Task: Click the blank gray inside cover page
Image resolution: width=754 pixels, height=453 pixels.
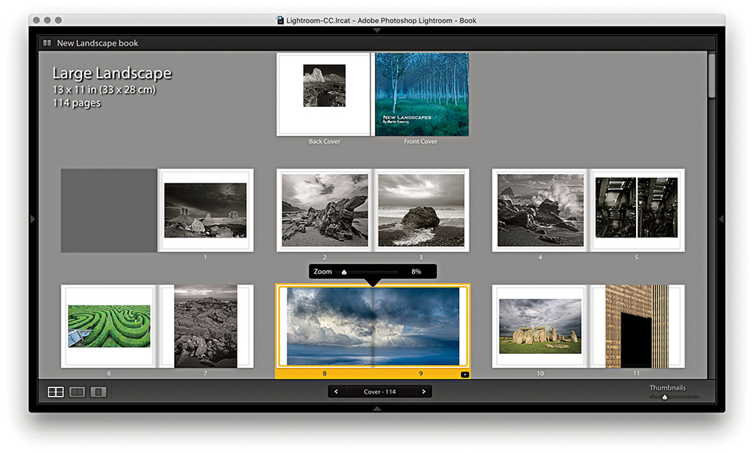Action: click(x=109, y=210)
